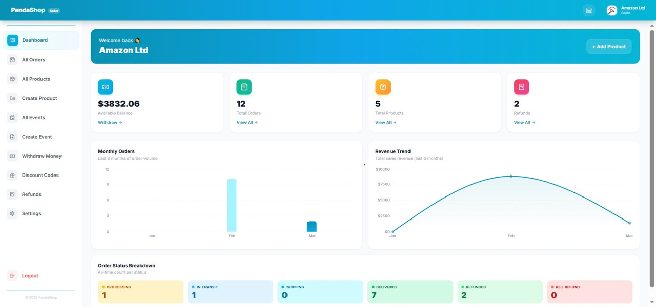Click the Processing status card

click(x=140, y=292)
